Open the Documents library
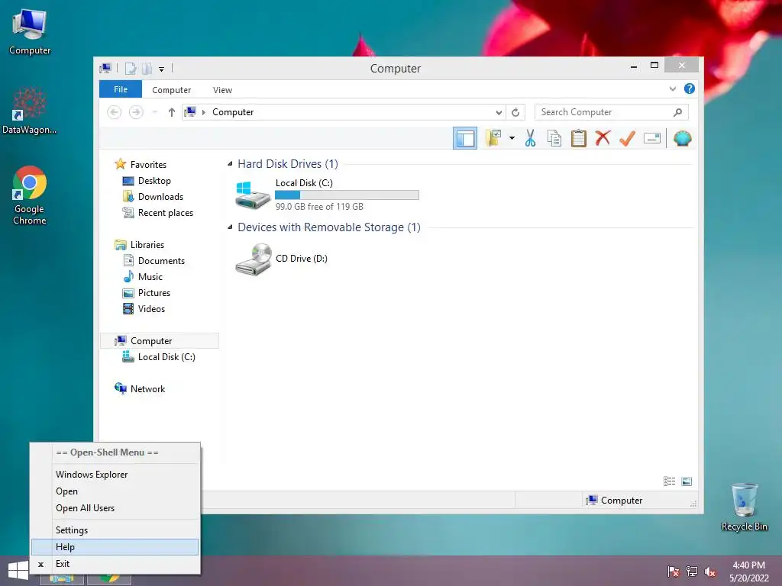782x586 pixels. coord(161,261)
